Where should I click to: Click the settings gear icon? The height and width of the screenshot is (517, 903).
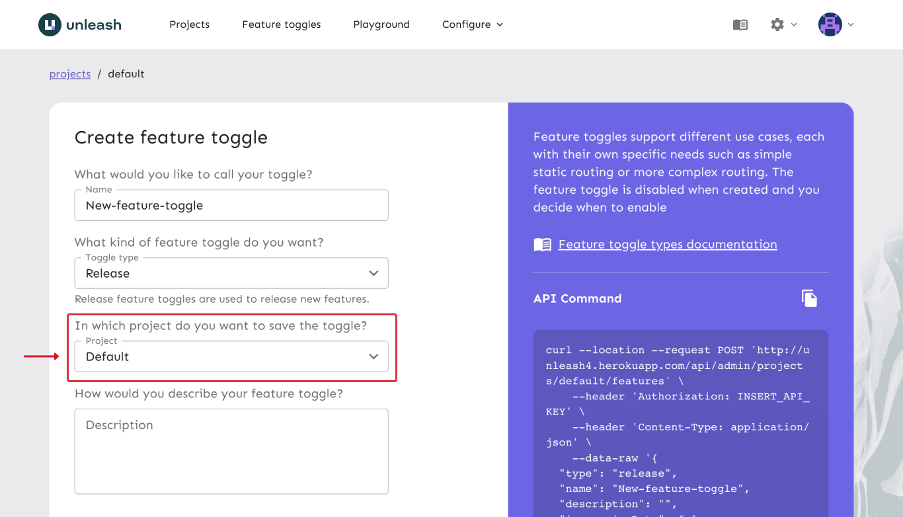[x=777, y=24]
